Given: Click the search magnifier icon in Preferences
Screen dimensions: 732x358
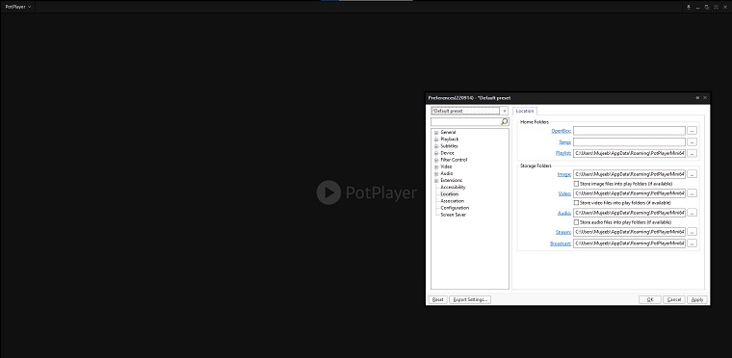Looking at the screenshot, I should point(504,121).
